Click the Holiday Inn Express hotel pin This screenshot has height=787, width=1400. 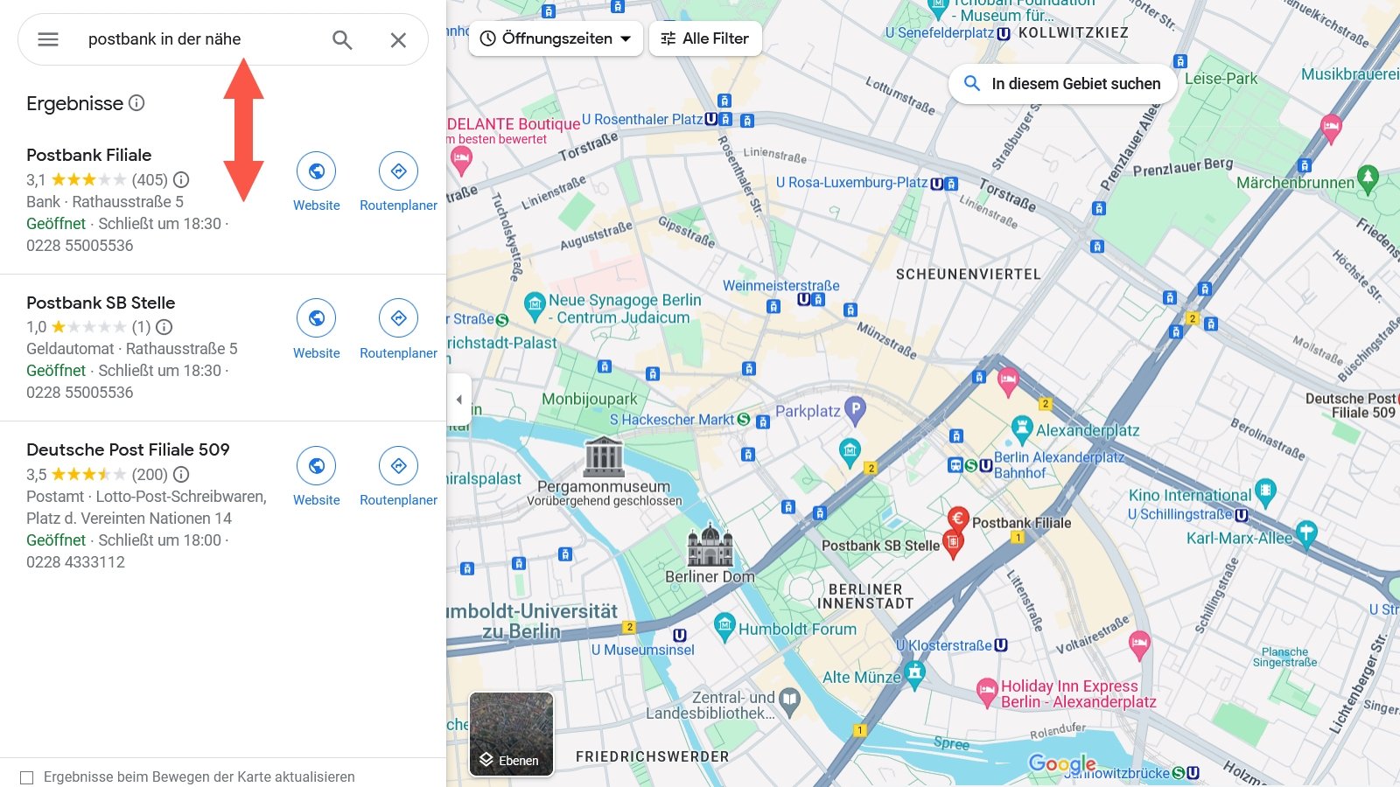(x=987, y=693)
